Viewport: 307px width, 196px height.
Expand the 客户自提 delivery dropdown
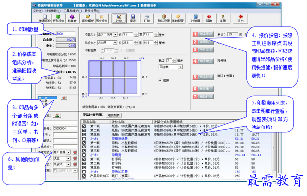click(x=68, y=152)
